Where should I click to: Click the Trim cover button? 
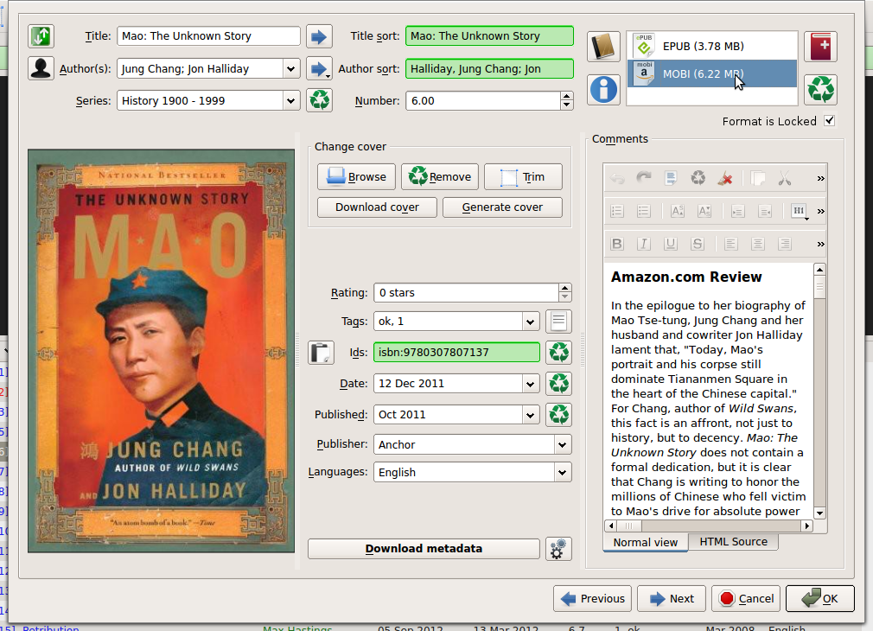(523, 176)
